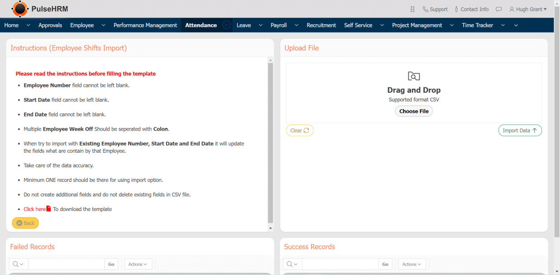The height and width of the screenshot is (275, 560).
Task: Open the chat message icon
Action: coord(499,9)
